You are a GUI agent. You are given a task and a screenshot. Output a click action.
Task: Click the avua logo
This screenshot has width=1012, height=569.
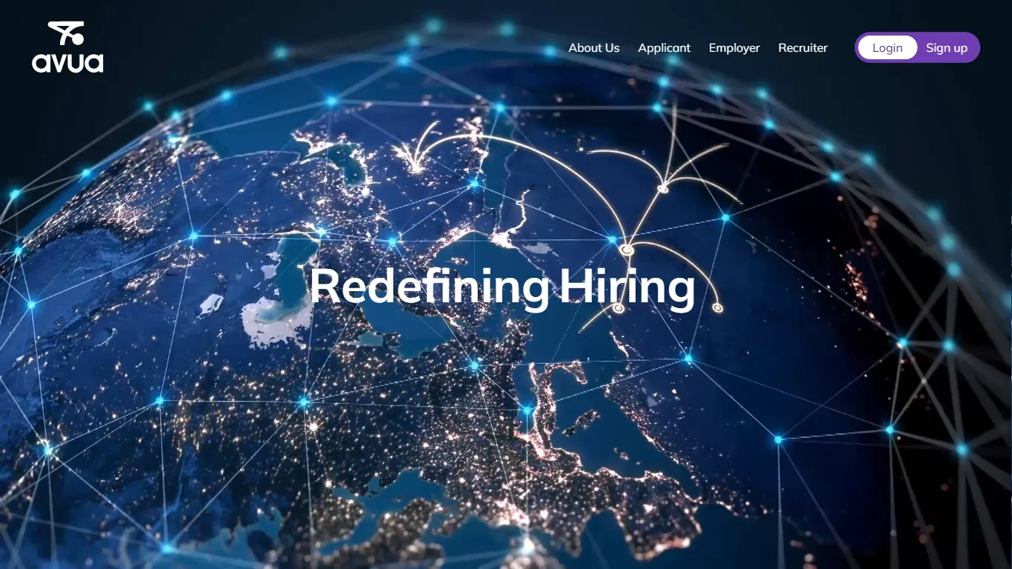pos(67,47)
